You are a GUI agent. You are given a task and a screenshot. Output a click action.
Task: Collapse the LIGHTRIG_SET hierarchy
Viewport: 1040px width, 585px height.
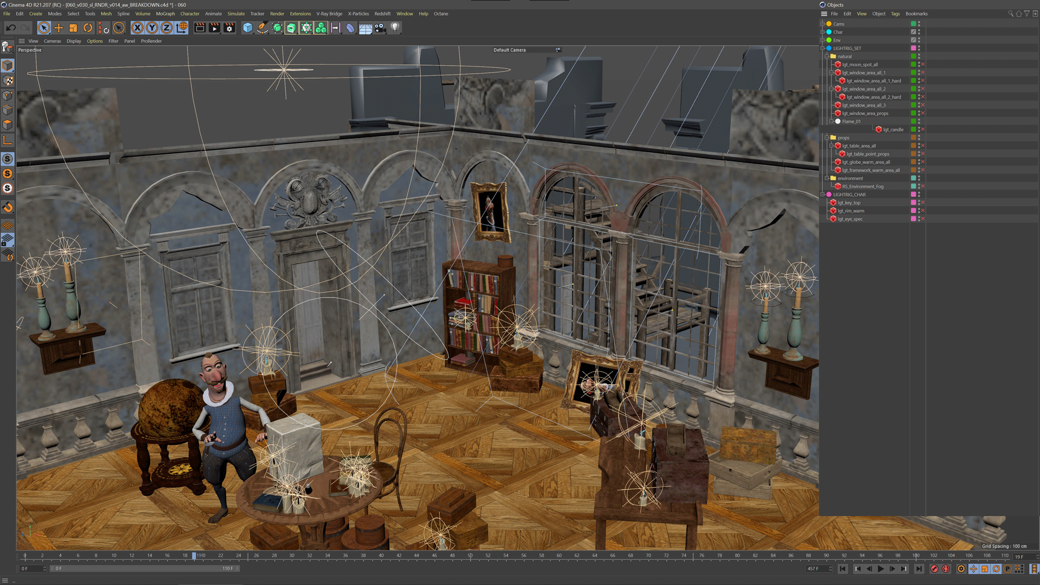click(x=822, y=48)
